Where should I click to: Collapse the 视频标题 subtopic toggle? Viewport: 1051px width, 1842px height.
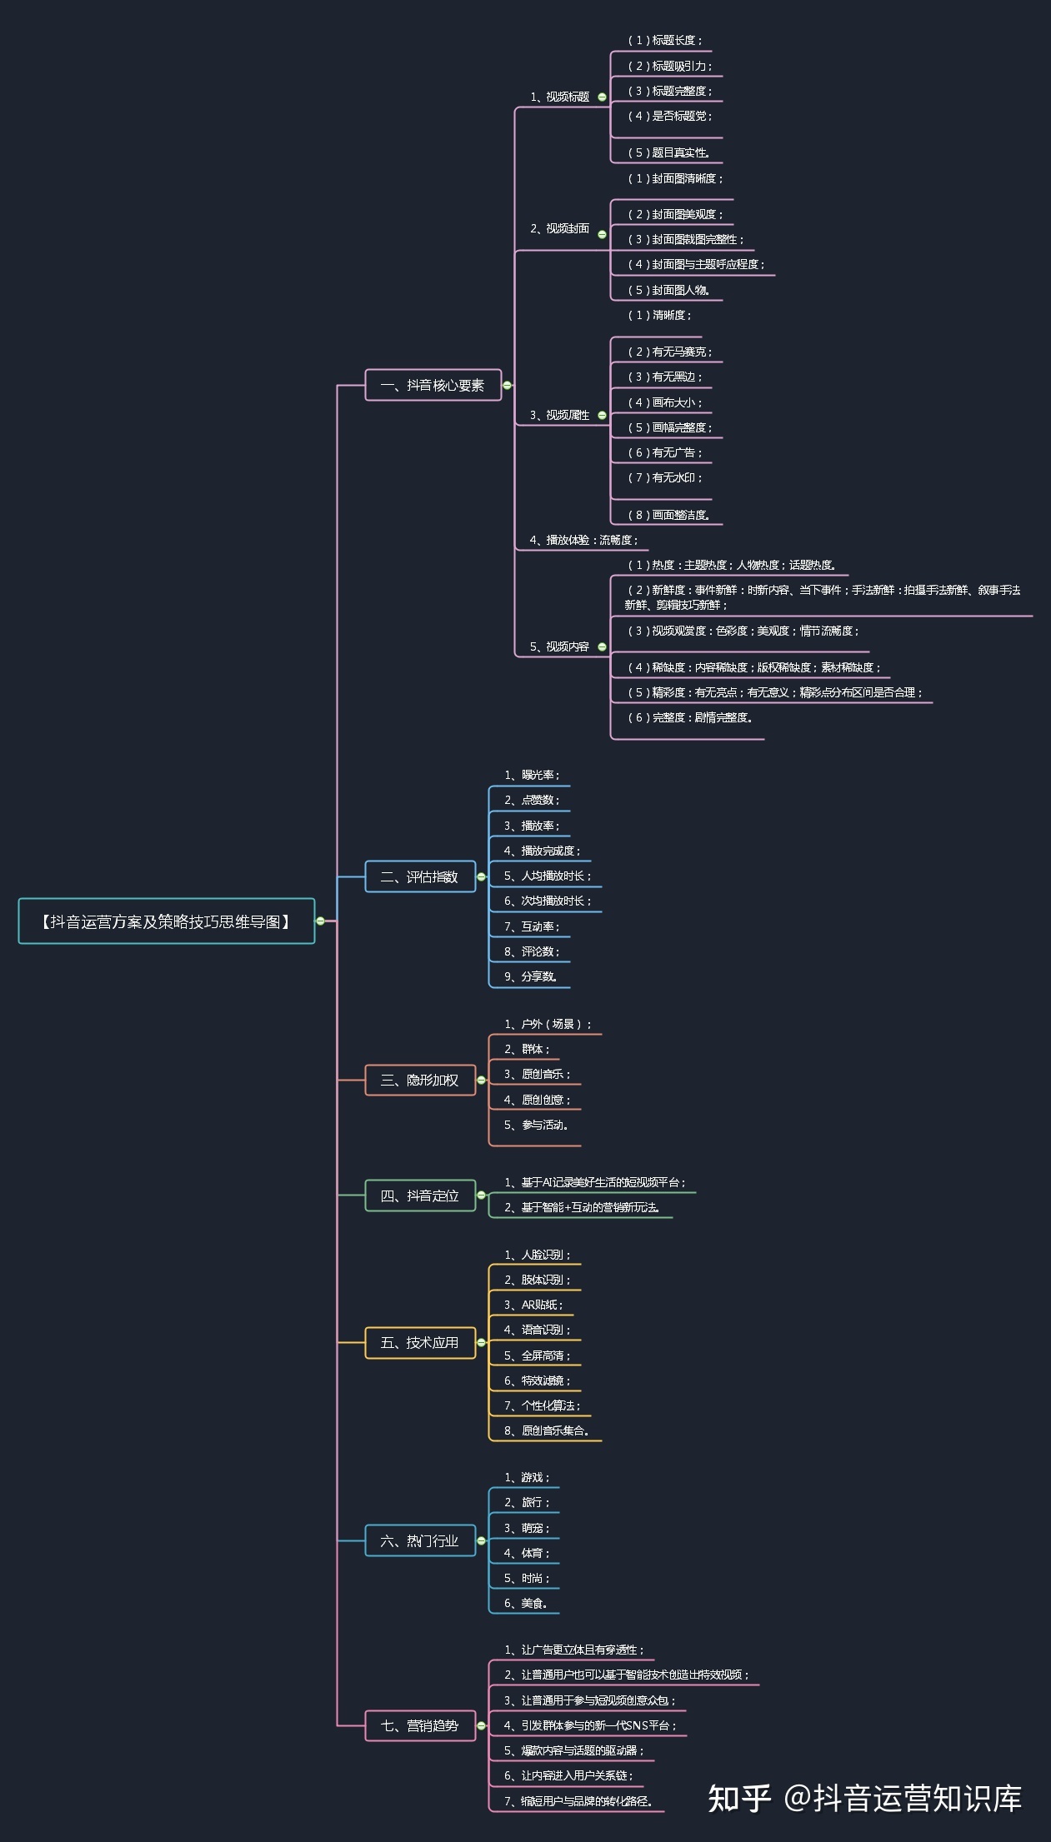click(x=602, y=97)
